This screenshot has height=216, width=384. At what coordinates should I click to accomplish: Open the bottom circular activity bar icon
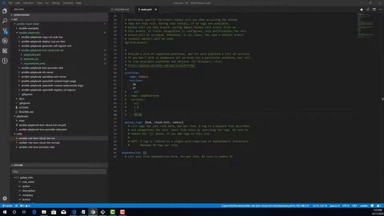[x=5, y=61]
